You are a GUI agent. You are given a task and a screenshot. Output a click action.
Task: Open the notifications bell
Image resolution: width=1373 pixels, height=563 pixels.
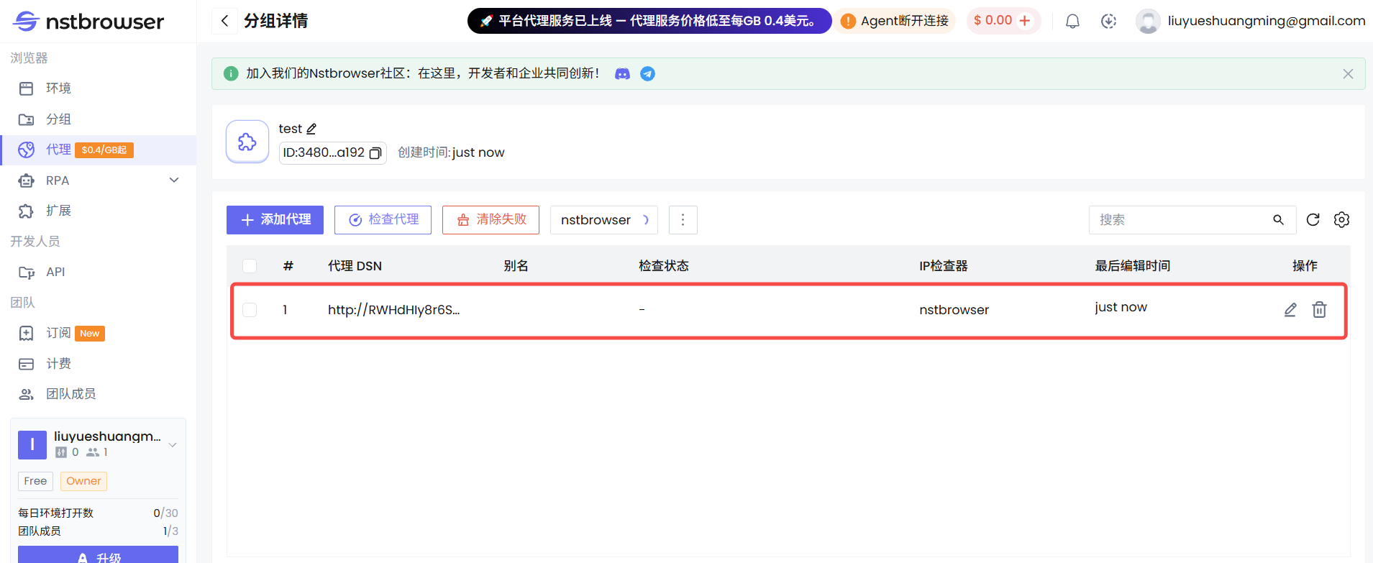pos(1072,21)
